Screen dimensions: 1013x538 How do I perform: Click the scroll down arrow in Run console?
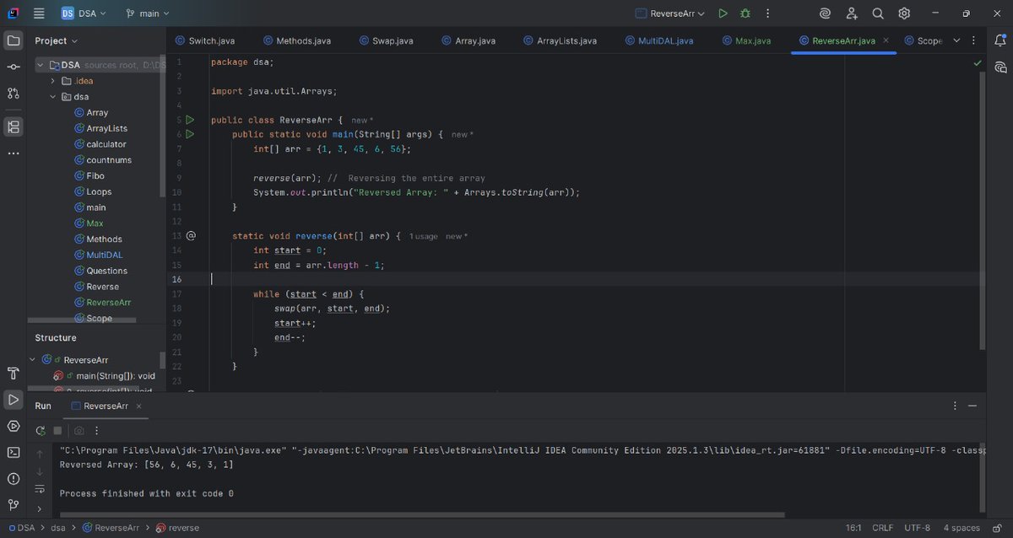coord(40,471)
